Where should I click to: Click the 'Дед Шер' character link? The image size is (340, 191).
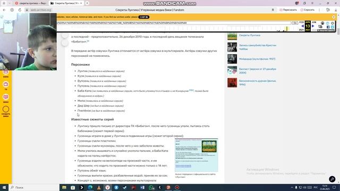pyautogui.click(x=83, y=106)
